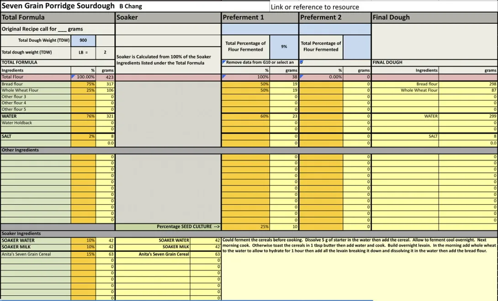Image resolution: width=498 pixels, height=301 pixels.
Task: Click the Final Dough section header
Action: pyautogui.click(x=434, y=17)
